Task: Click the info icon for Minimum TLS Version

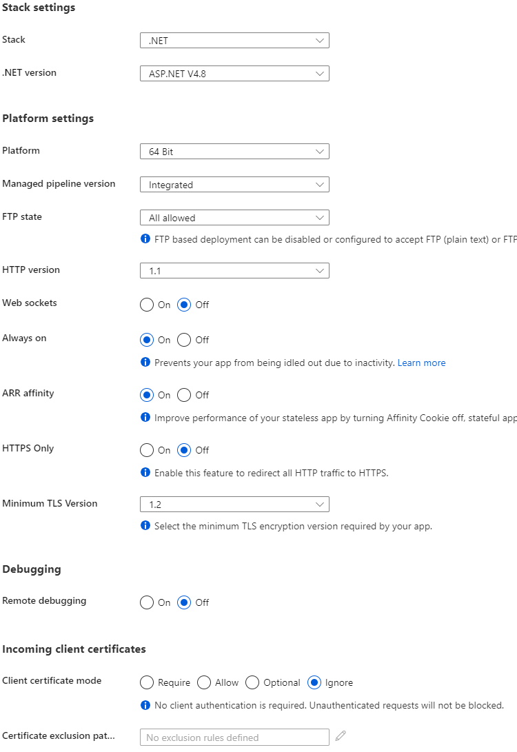Action: pos(145,525)
